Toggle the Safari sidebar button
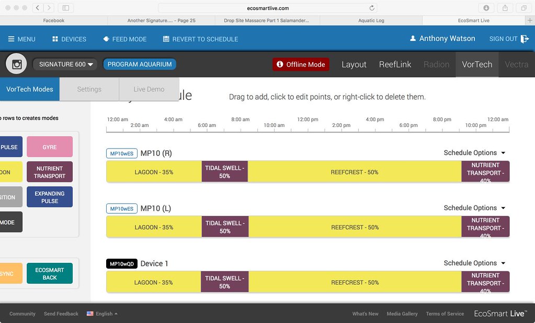 (66, 8)
